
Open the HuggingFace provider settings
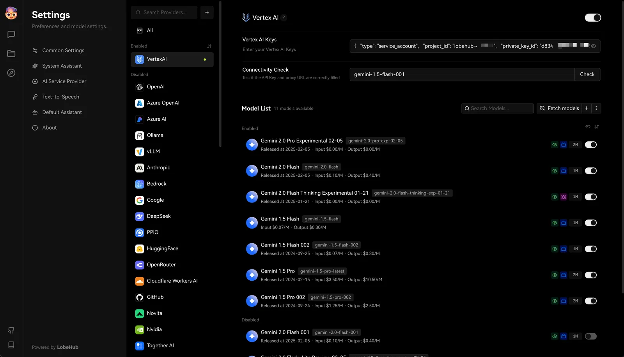pyautogui.click(x=162, y=248)
